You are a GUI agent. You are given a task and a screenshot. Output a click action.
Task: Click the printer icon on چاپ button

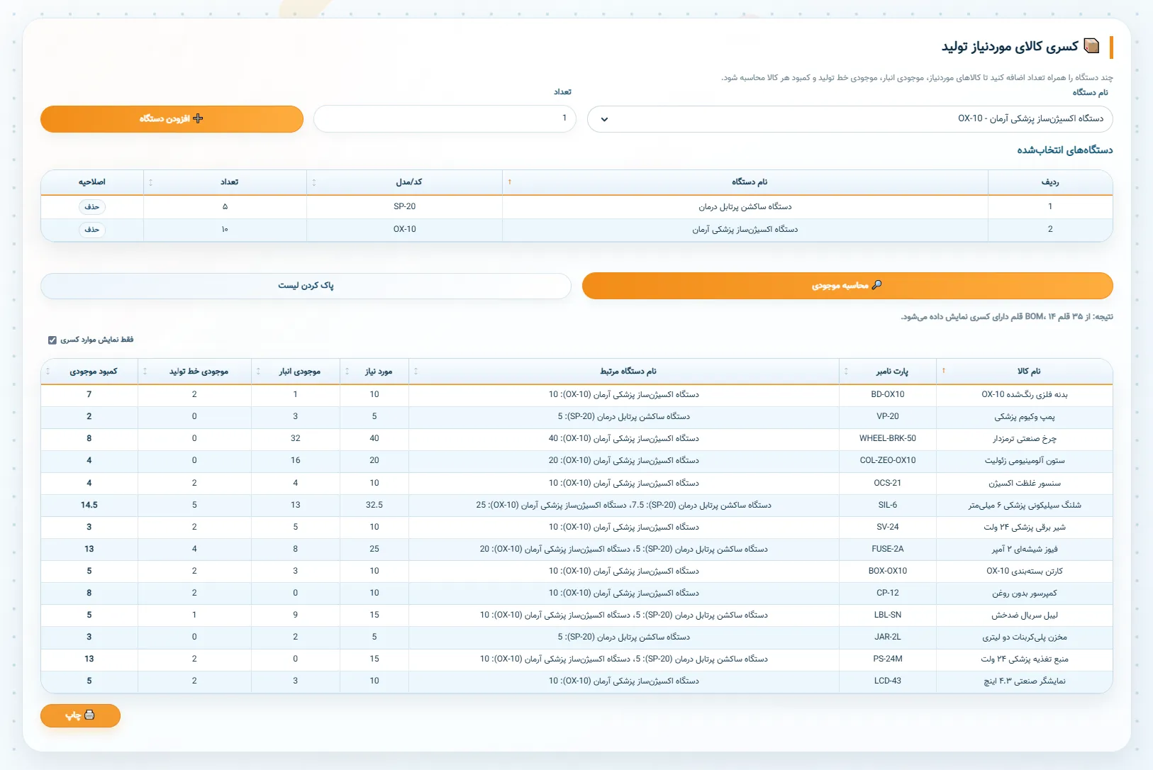point(89,715)
